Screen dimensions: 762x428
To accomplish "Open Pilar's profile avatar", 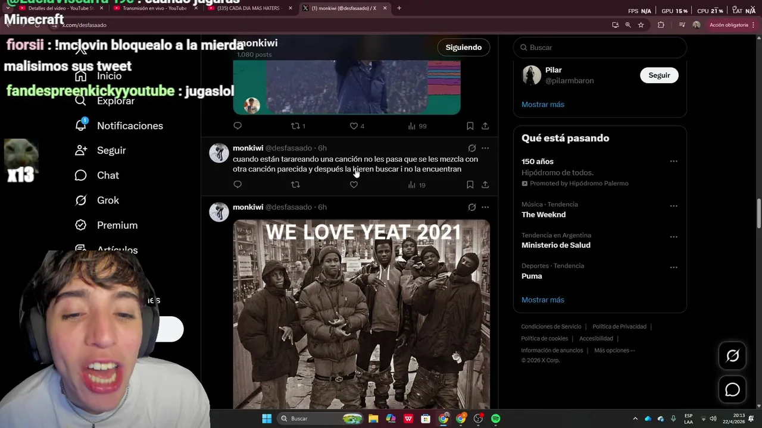I will [532, 75].
